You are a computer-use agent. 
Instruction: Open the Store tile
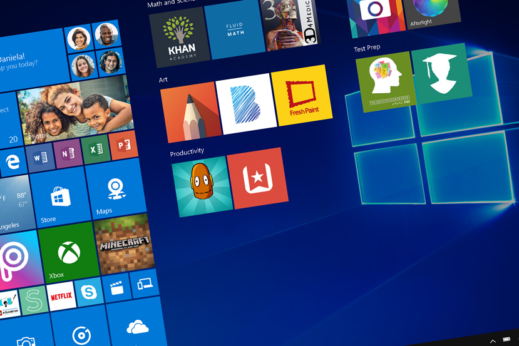point(59,200)
